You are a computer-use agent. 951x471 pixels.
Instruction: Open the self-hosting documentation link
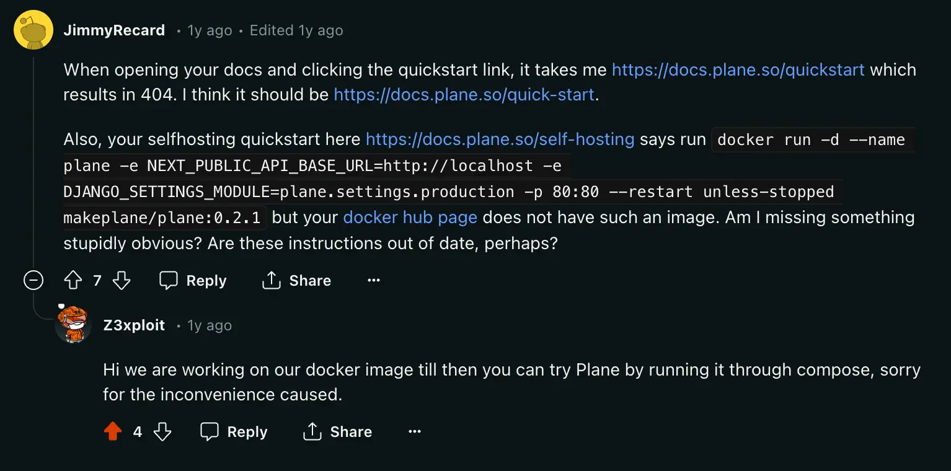point(500,139)
